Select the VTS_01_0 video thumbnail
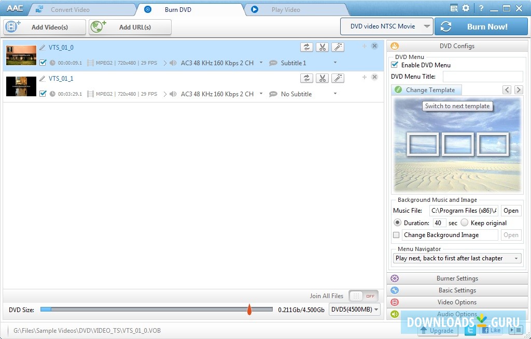The image size is (531, 339). click(21, 55)
